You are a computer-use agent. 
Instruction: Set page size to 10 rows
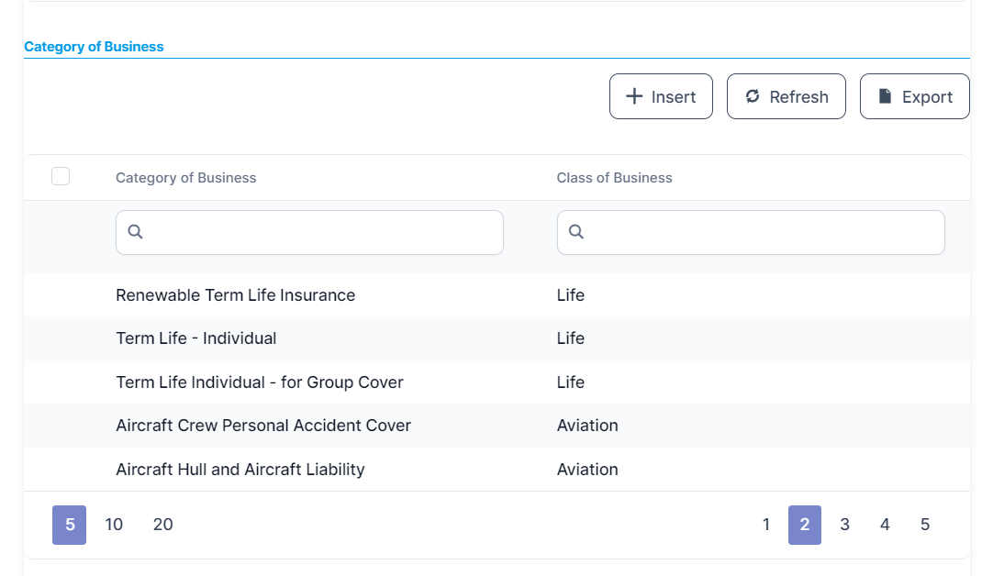[x=114, y=525]
